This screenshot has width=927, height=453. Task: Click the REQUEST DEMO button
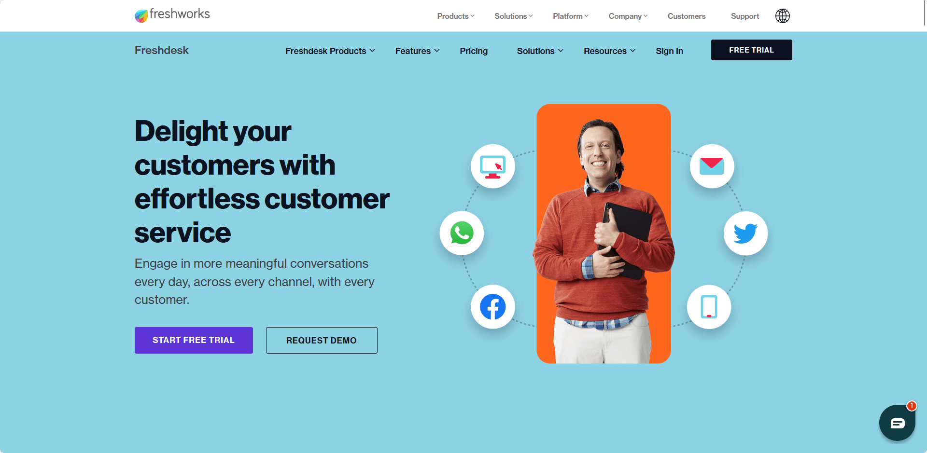tap(322, 340)
